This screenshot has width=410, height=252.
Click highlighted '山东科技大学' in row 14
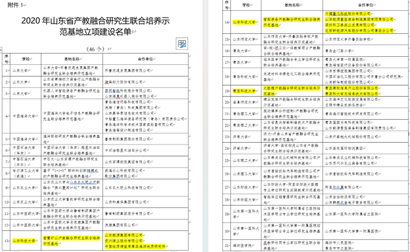244,22
